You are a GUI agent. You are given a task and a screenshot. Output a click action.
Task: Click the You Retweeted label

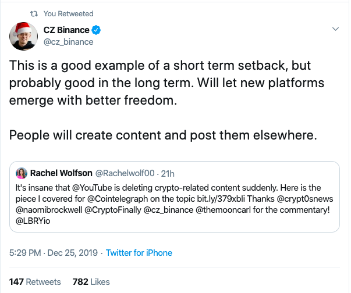69,14
